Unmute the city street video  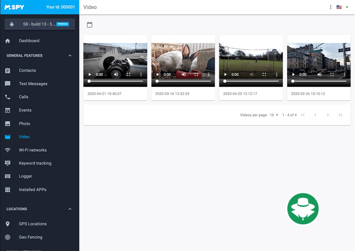319,74
